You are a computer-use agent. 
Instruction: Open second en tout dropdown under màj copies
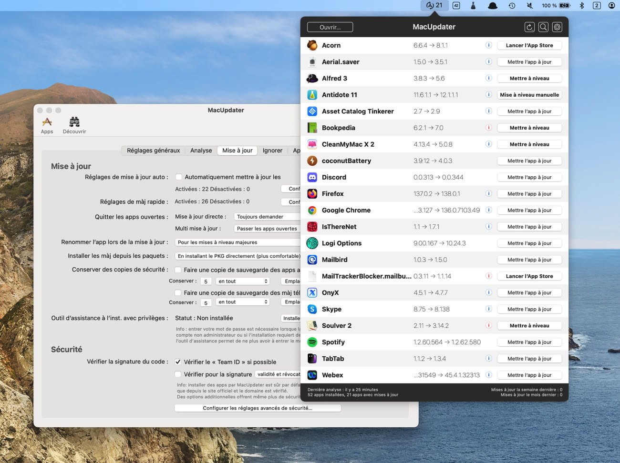point(243,302)
